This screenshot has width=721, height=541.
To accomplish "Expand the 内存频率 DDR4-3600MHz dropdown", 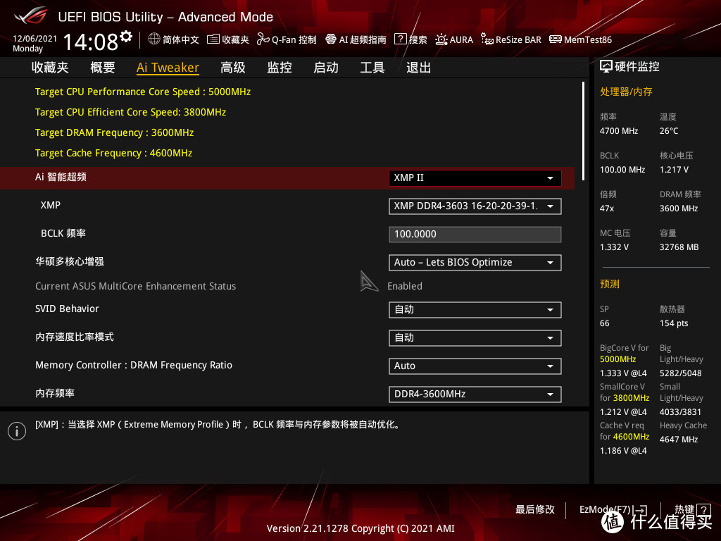I will tap(475, 394).
